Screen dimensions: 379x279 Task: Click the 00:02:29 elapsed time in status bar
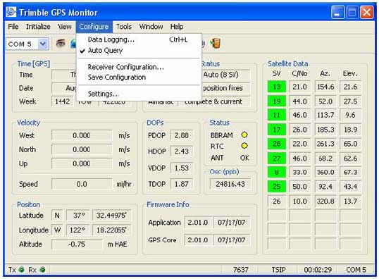click(318, 270)
